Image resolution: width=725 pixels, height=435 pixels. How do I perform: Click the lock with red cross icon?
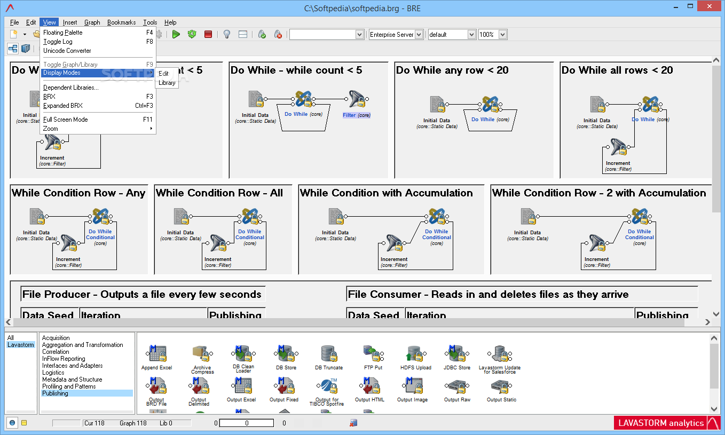click(x=278, y=34)
